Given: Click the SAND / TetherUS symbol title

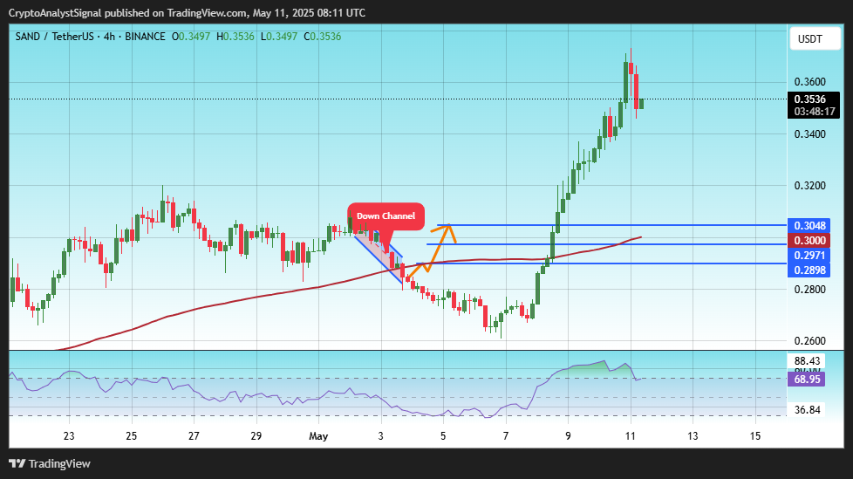Looking at the screenshot, I should (x=54, y=37).
